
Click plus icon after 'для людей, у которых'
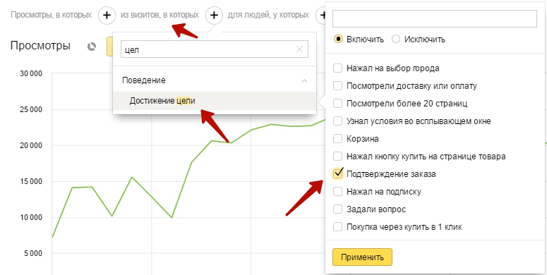pyautogui.click(x=321, y=16)
